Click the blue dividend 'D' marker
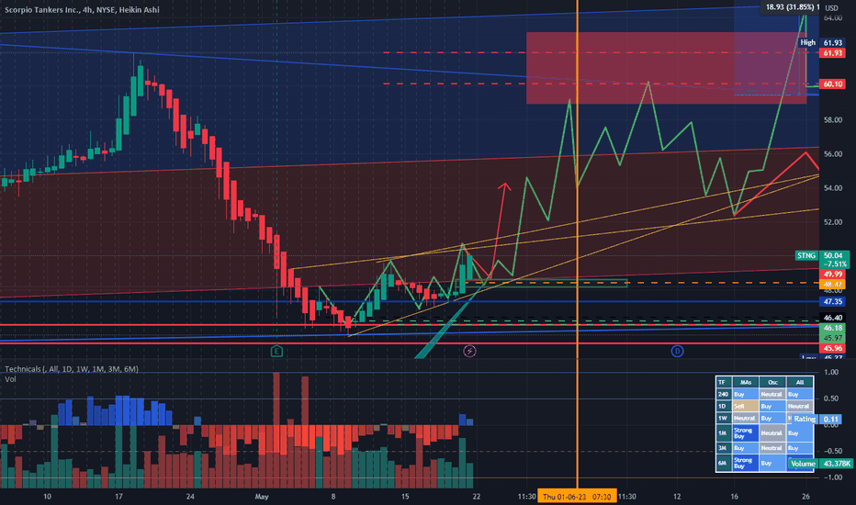This screenshot has height=505, width=856. point(677,351)
